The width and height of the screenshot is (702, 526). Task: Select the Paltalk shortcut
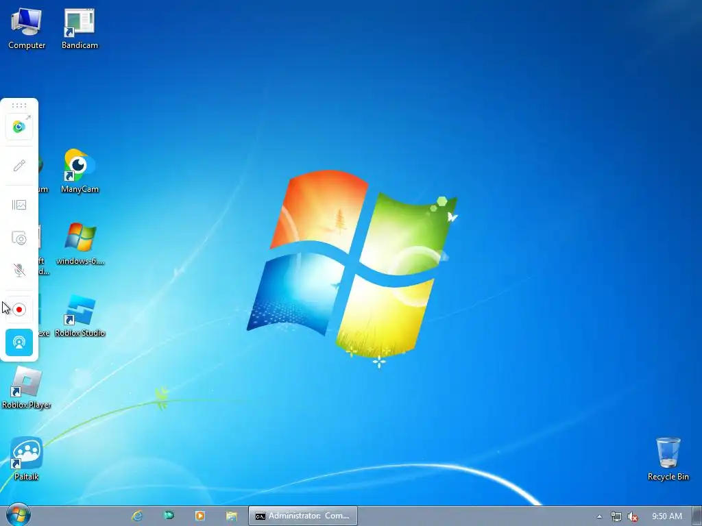(27, 459)
